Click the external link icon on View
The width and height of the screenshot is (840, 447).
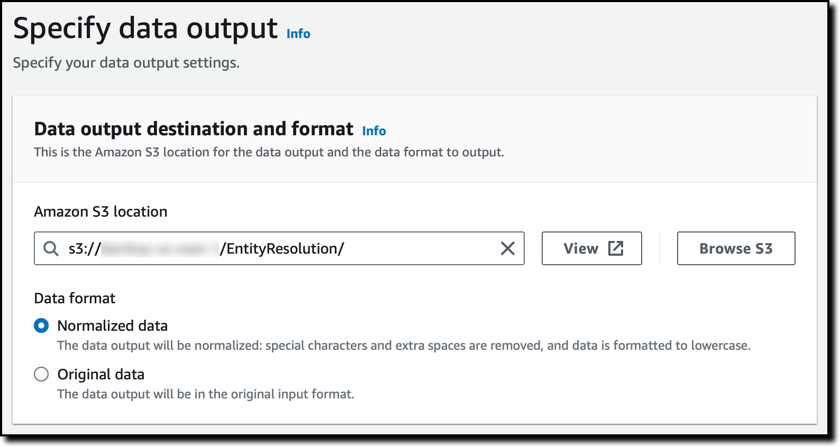click(x=616, y=248)
